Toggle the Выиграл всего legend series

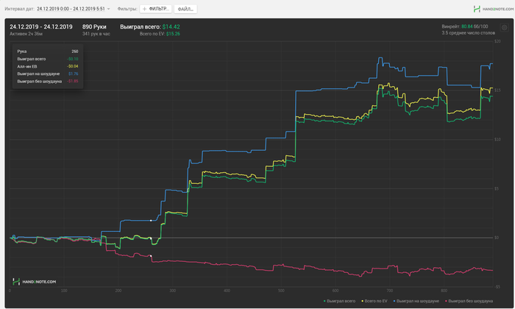339,301
